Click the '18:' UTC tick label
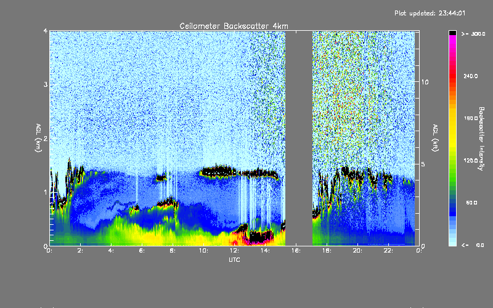This screenshot has width=493, height=308. (x=327, y=251)
